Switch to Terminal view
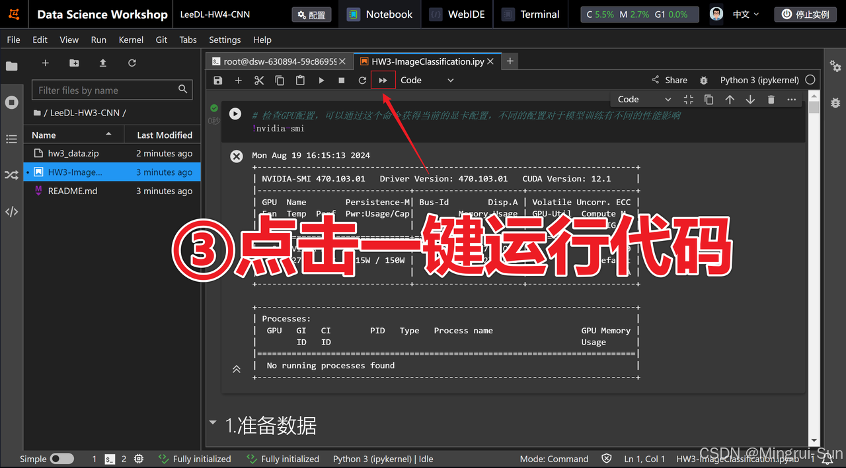Screen dimensions: 846x468 pos(531,15)
